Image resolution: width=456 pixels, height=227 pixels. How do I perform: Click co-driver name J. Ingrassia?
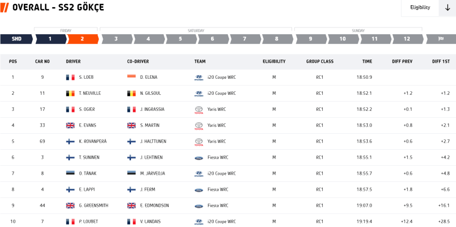152,109
